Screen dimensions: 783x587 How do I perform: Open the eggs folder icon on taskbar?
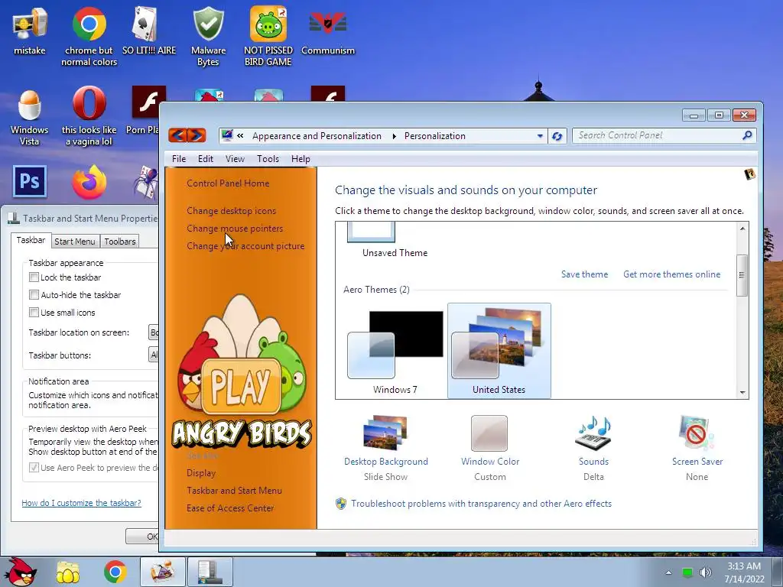pos(67,572)
